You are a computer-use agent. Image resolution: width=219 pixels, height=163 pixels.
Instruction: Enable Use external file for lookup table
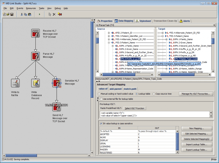(101, 99)
